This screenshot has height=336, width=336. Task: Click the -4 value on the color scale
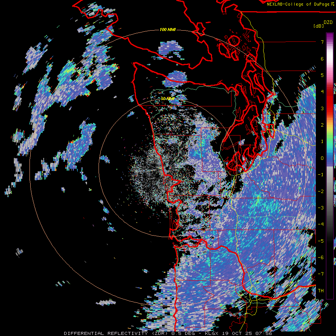(x=321, y=224)
